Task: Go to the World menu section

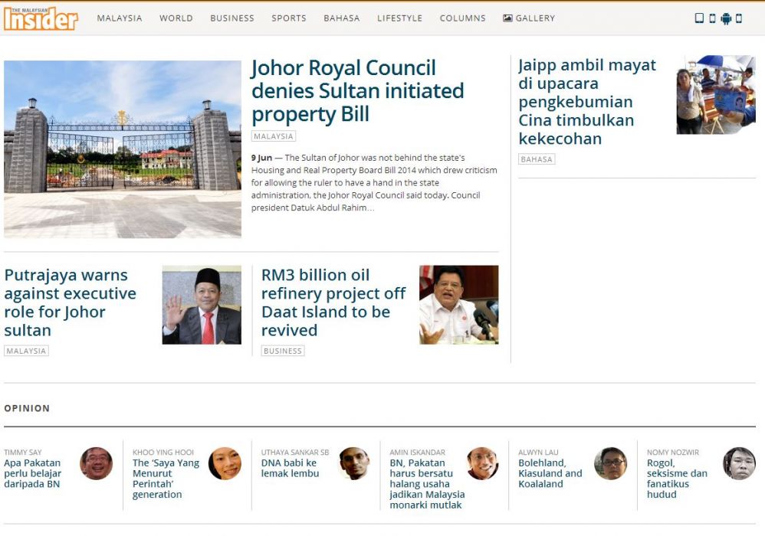Action: click(176, 18)
